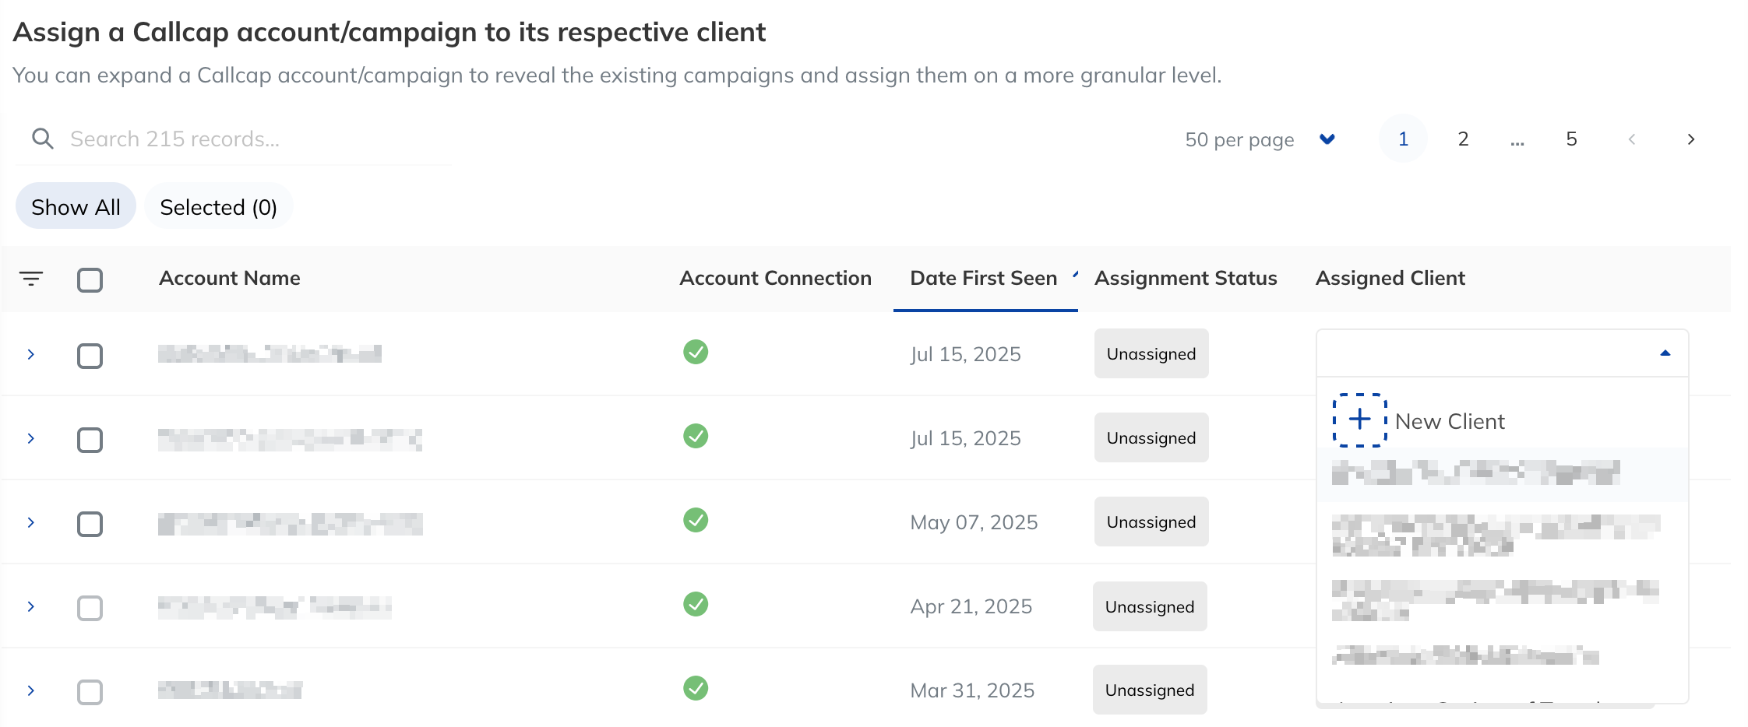Click the Apr 21, 2025 date cell
Viewport: 1748px width, 727px height.
click(x=971, y=606)
